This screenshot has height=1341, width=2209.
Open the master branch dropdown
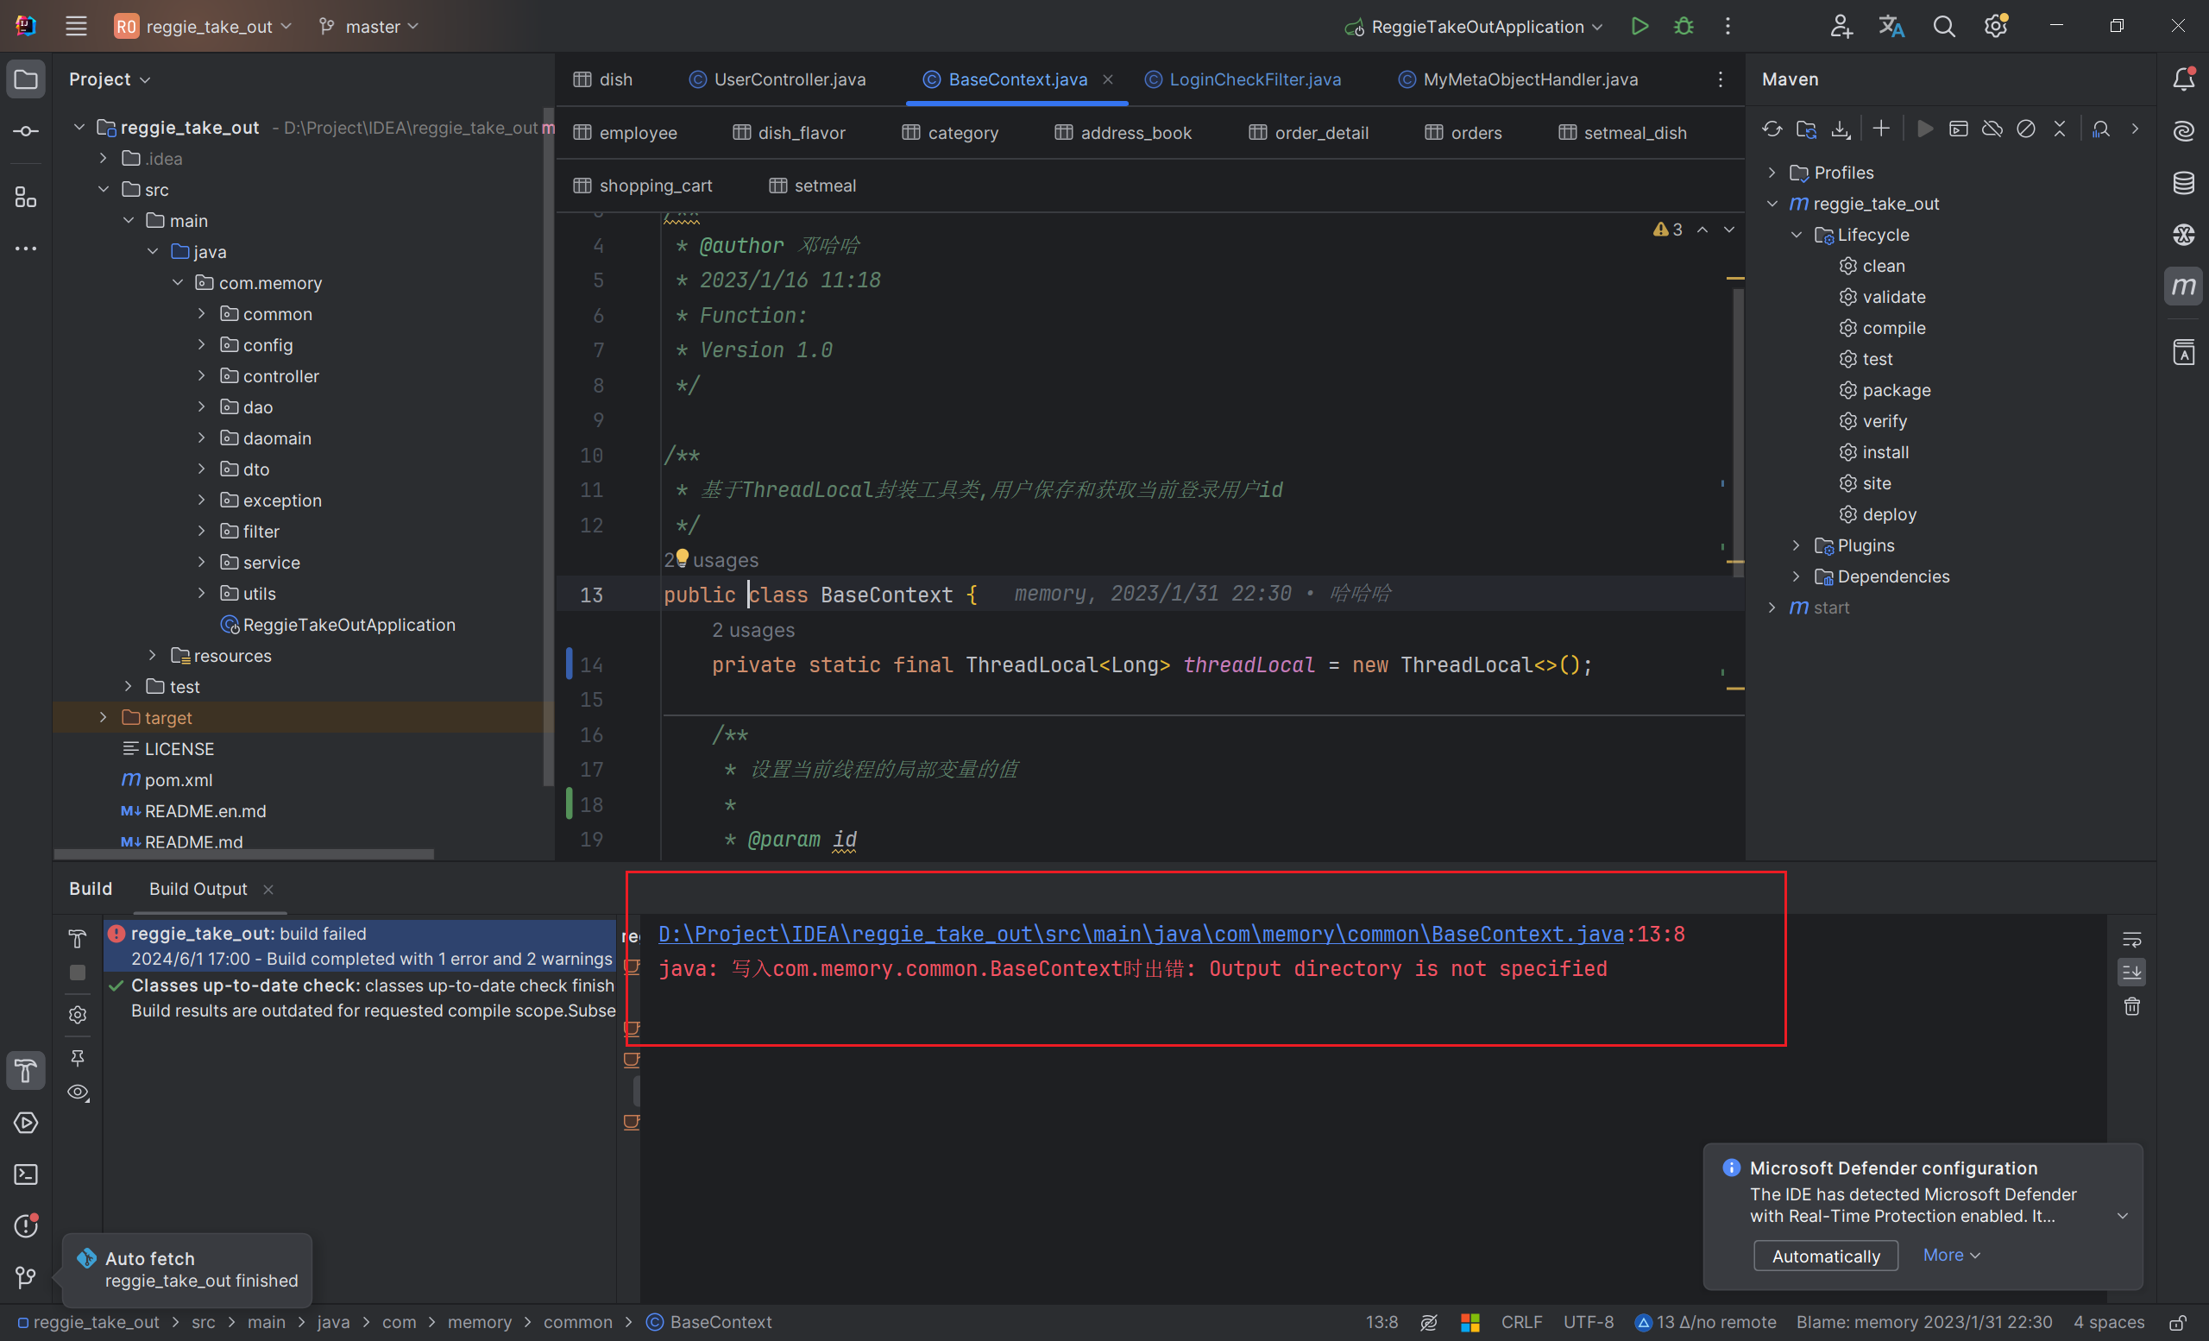click(x=368, y=26)
